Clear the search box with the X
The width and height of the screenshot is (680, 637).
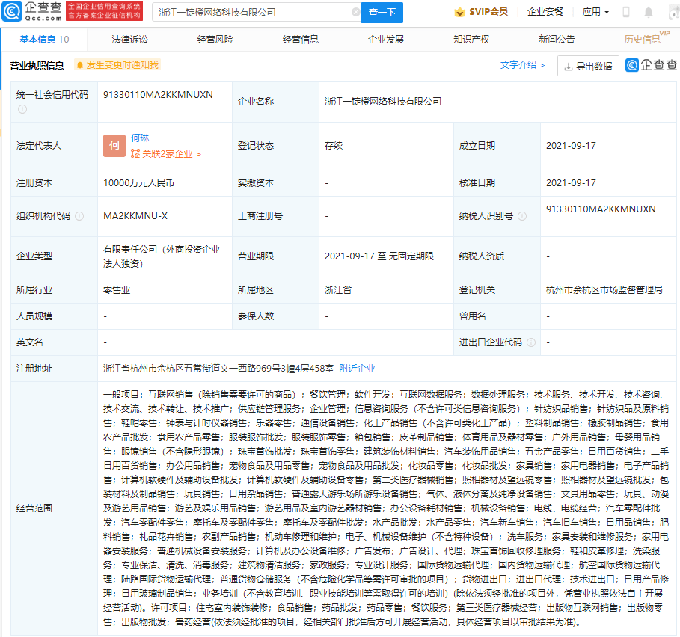click(357, 13)
